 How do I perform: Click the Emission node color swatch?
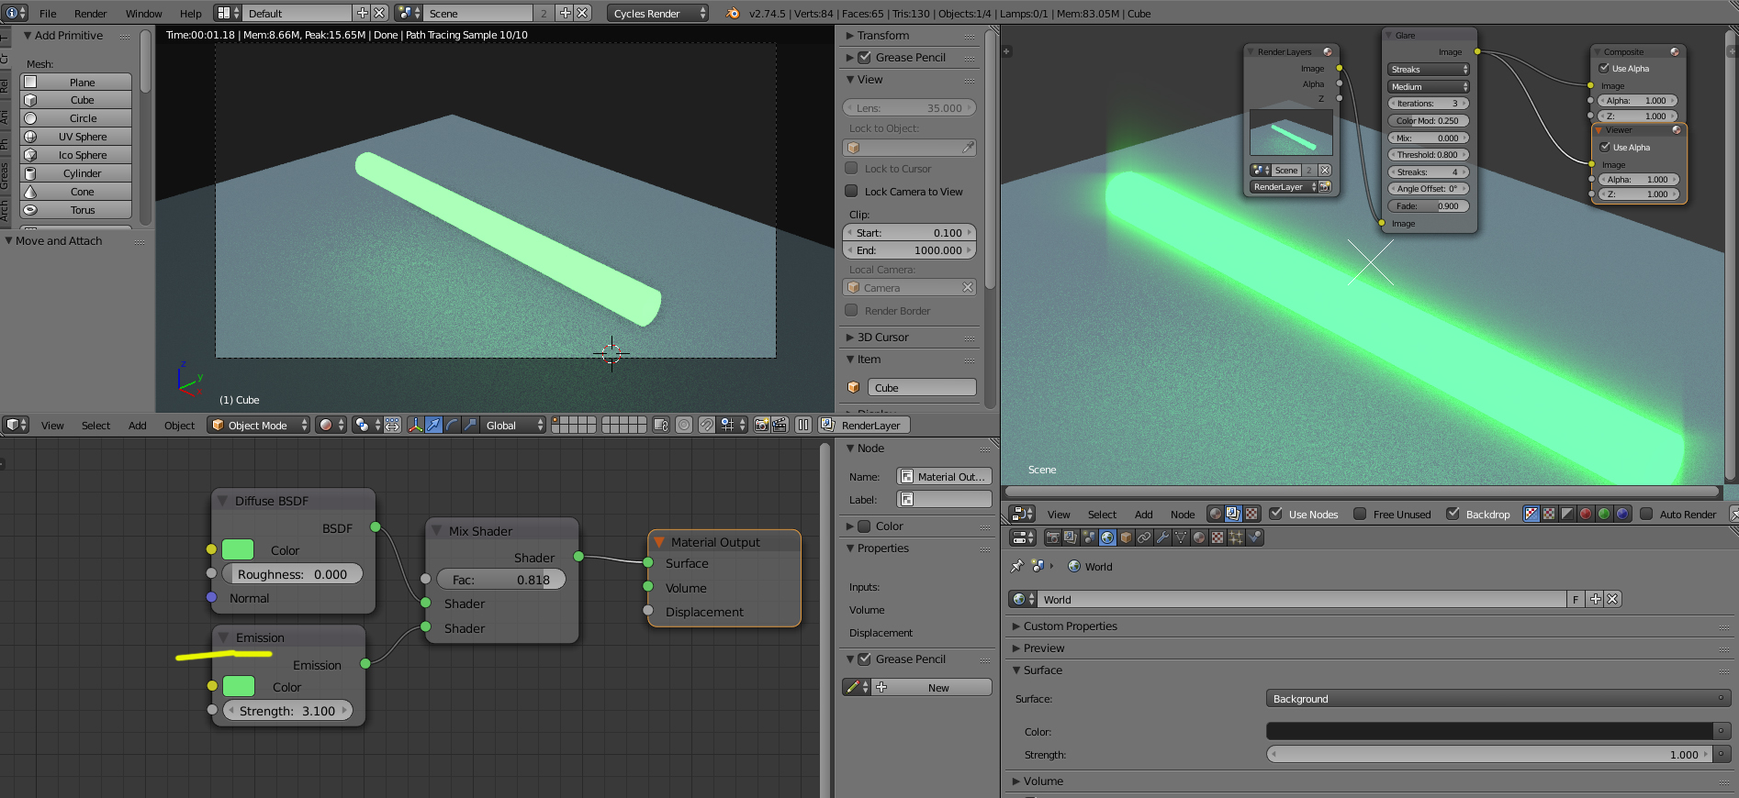click(x=239, y=687)
